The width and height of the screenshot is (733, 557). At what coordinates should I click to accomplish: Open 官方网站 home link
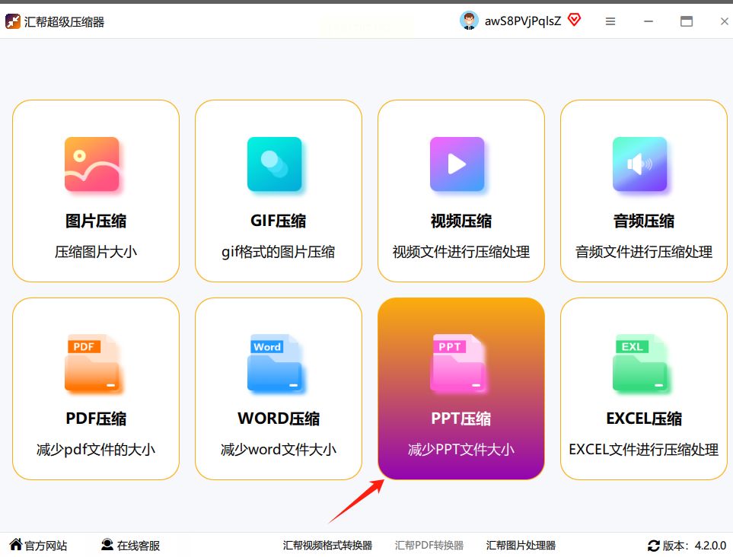pyautogui.click(x=38, y=546)
